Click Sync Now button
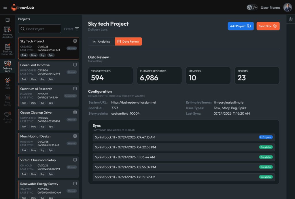 [268, 26]
